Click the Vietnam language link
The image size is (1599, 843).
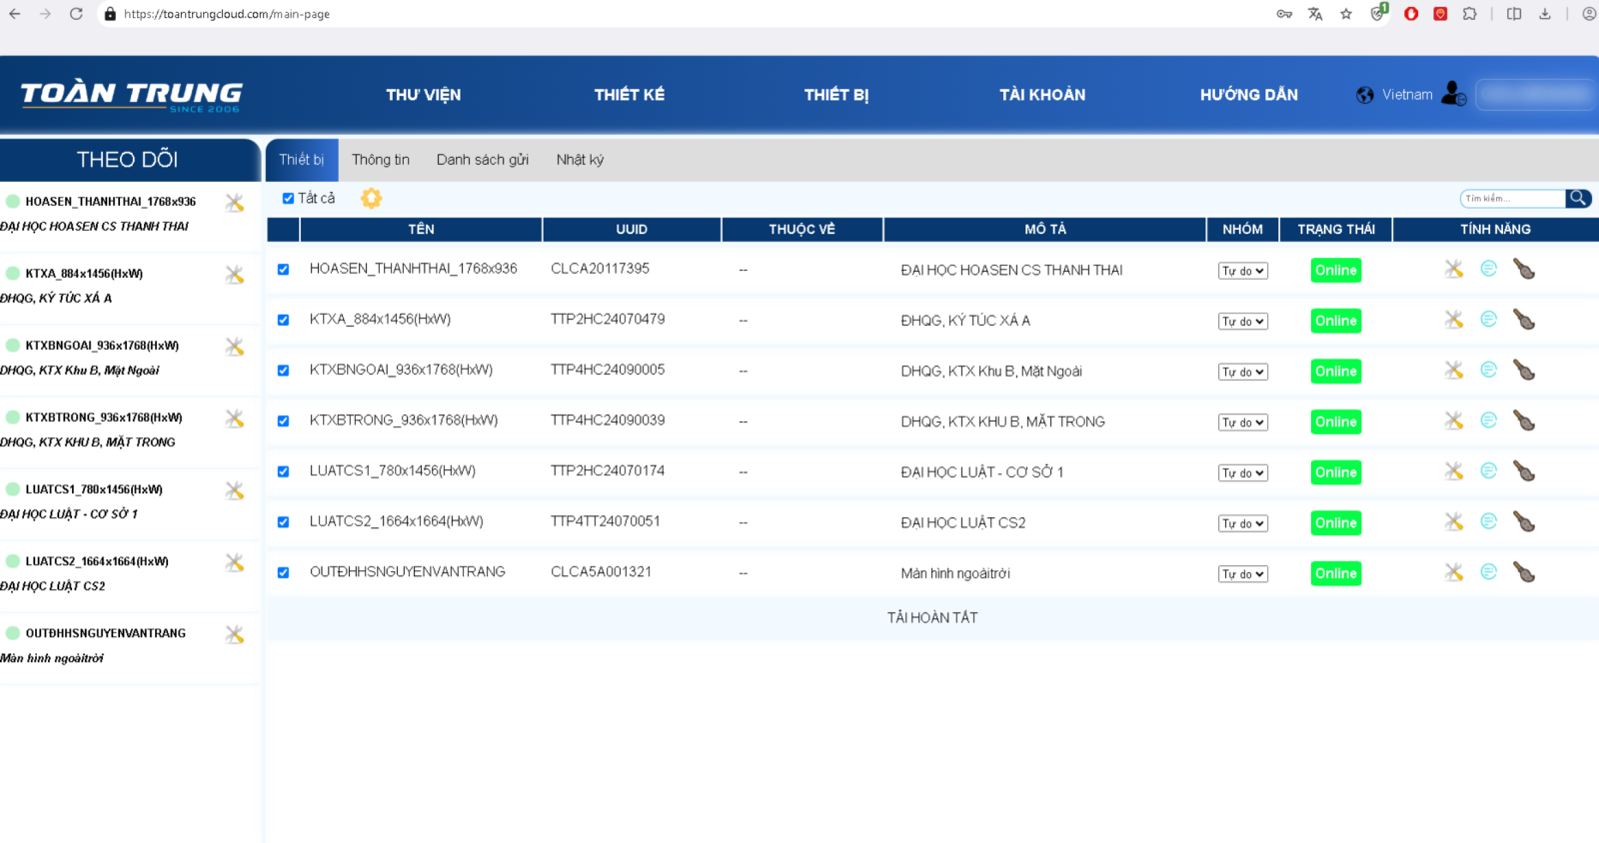click(1406, 95)
